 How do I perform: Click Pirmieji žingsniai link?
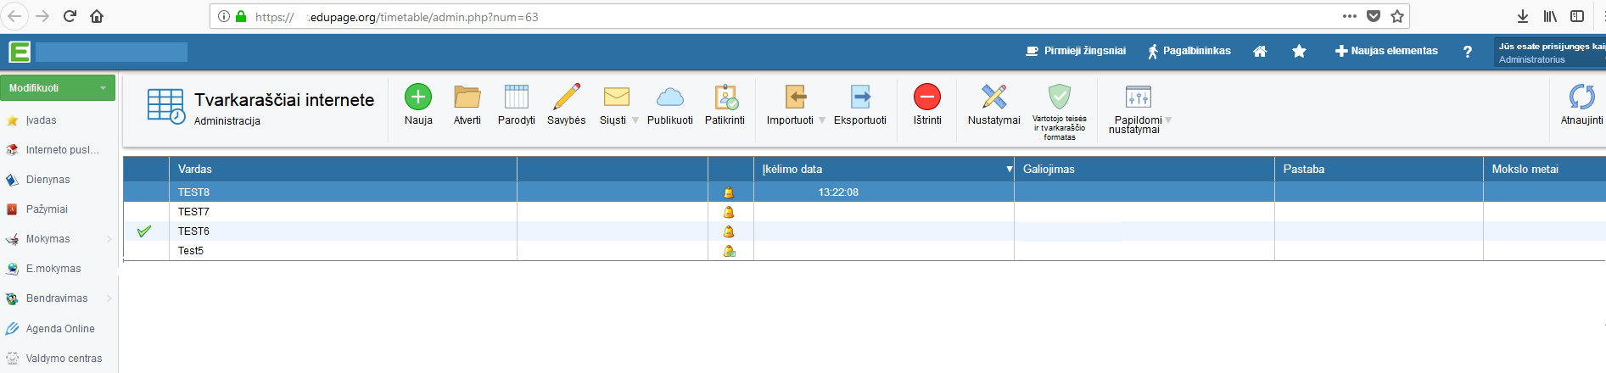tap(1076, 51)
